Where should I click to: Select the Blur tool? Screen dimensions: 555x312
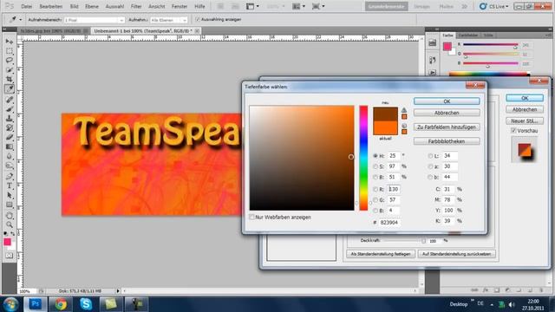click(x=10, y=156)
